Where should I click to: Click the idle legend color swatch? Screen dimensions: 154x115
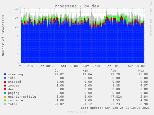[x=5, y=78]
